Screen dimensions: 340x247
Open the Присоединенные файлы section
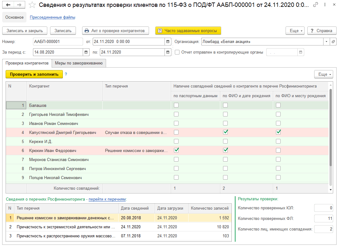[53, 17]
